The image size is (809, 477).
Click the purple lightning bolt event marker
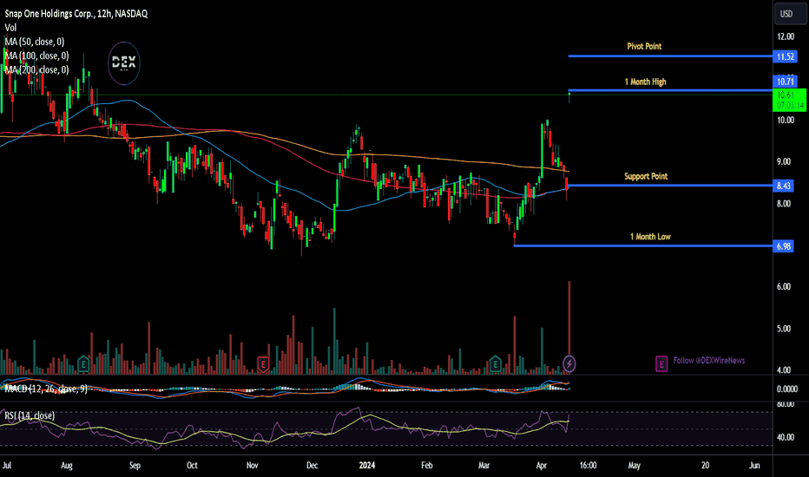pos(569,363)
